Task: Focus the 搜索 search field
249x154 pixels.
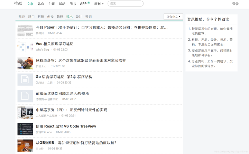Action: point(126,3)
